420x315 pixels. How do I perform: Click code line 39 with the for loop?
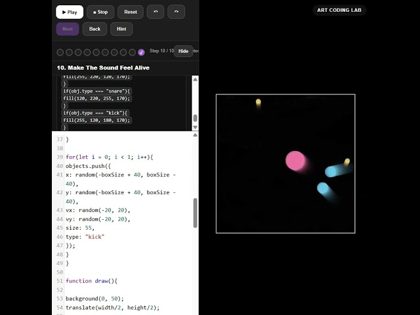point(110,157)
